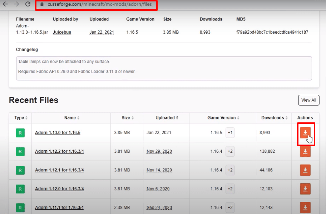
Task: Select the MD5 hash f79a92bd48bc7c1beedcdfca4941c187
Action: pos(272,32)
